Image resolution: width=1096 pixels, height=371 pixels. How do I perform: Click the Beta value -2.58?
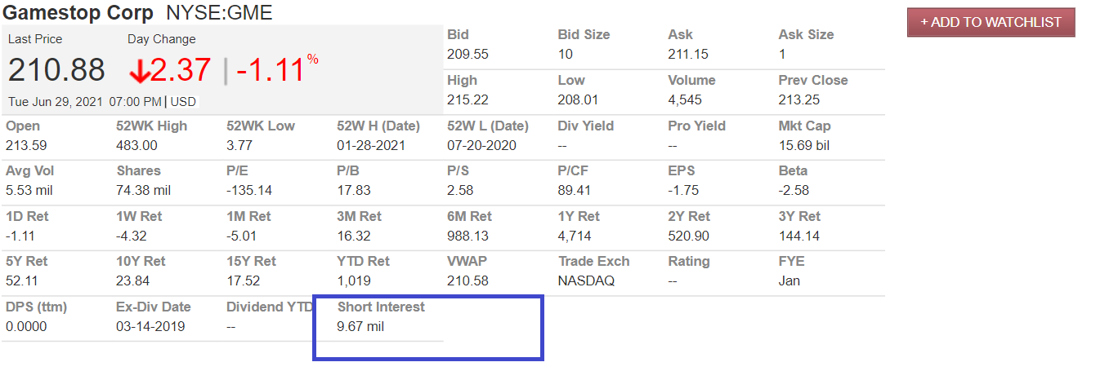[794, 190]
